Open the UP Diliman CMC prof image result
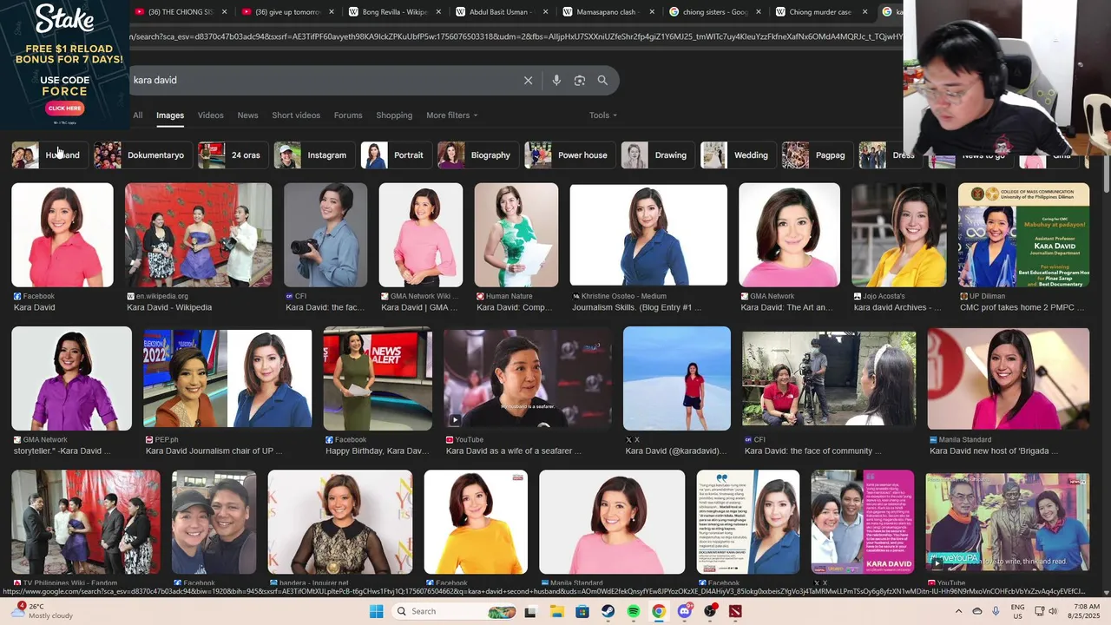1111x625 pixels. point(1023,235)
